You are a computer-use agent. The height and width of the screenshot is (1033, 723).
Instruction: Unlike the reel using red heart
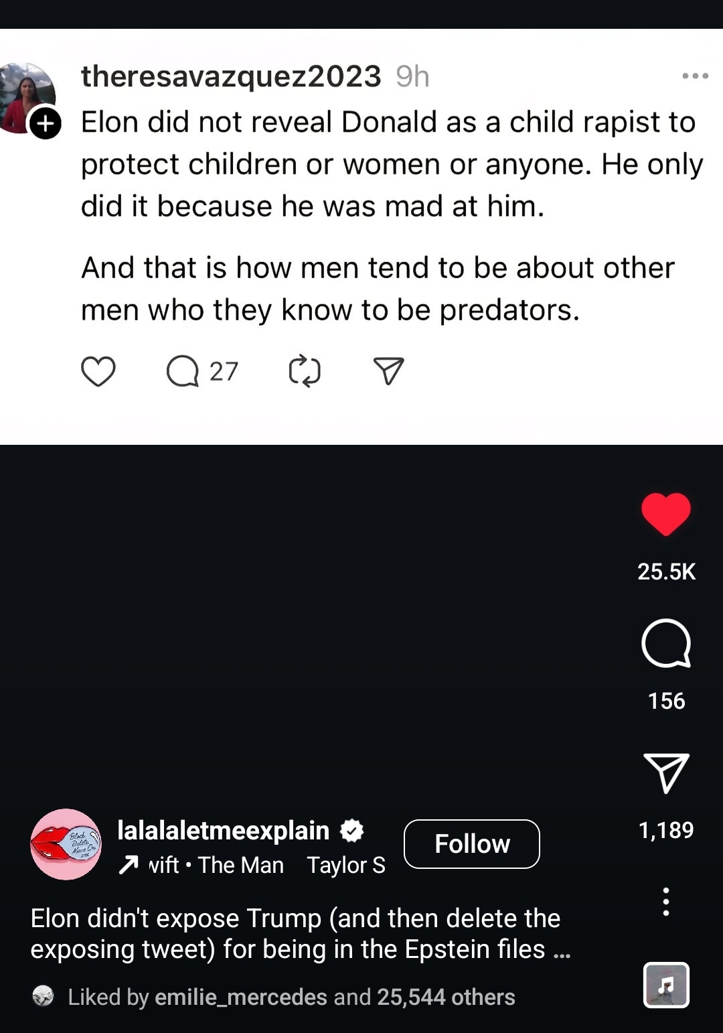click(665, 514)
